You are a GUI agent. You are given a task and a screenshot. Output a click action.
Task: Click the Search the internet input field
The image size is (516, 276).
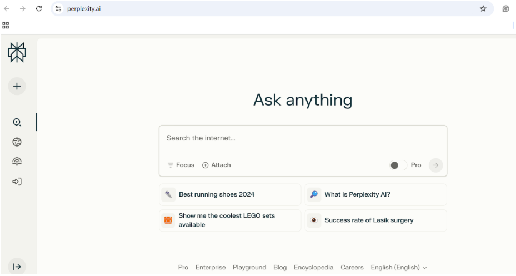303,138
